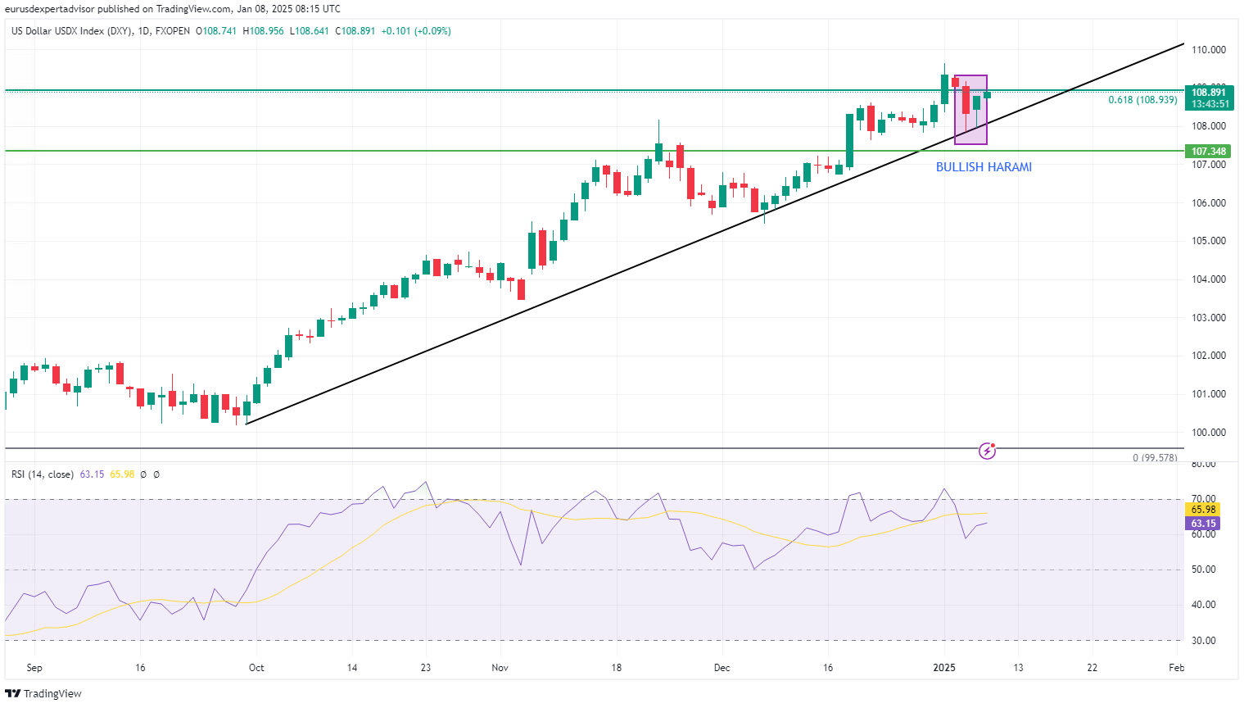Click the Nov date label on time axis
The width and height of the screenshot is (1244, 708).
500,668
